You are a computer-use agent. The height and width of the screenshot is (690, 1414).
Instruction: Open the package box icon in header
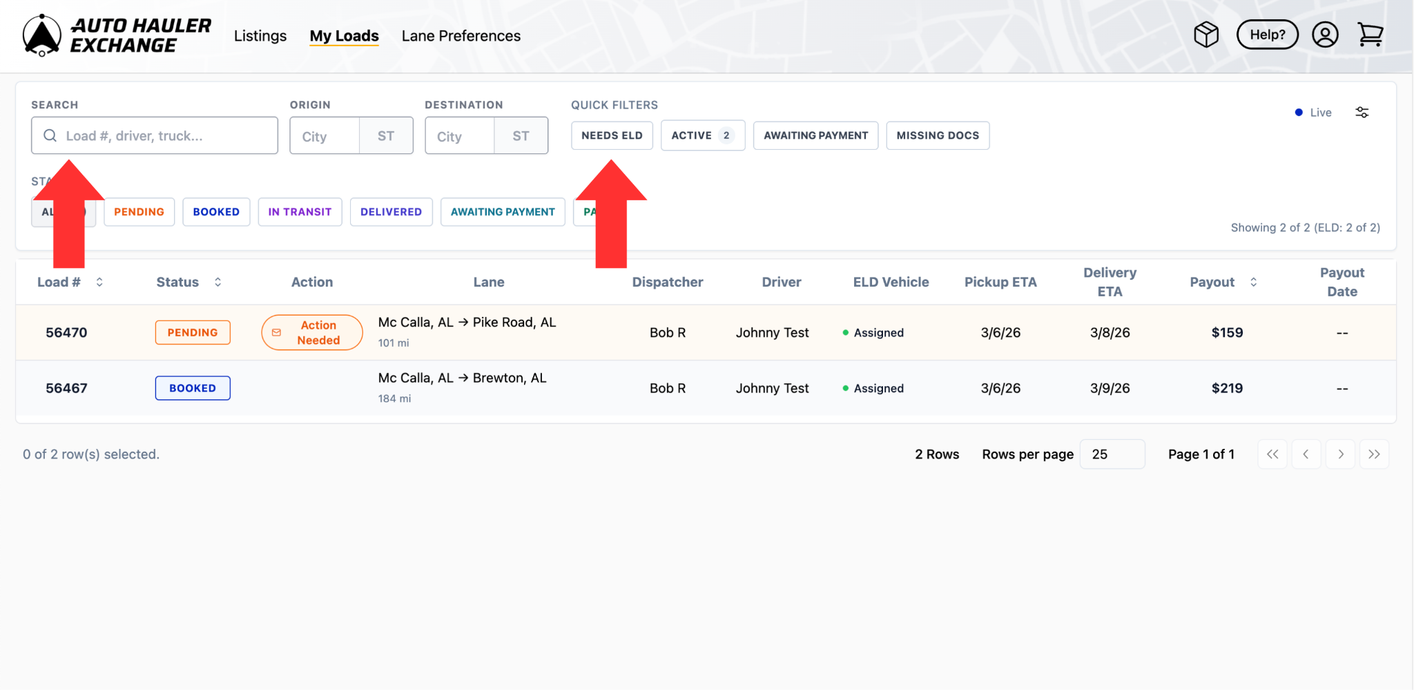pos(1205,35)
